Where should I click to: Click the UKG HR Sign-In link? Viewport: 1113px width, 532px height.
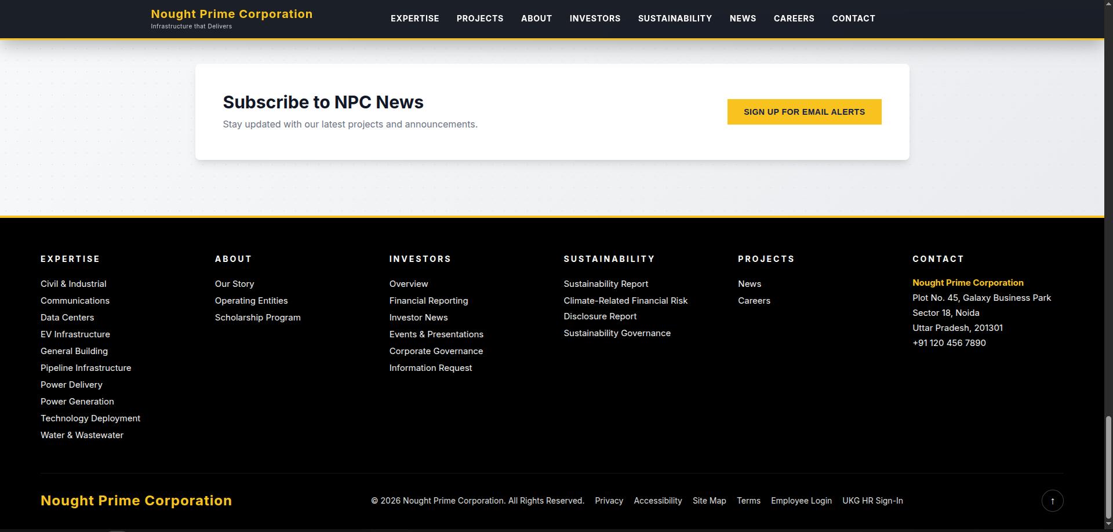(872, 501)
